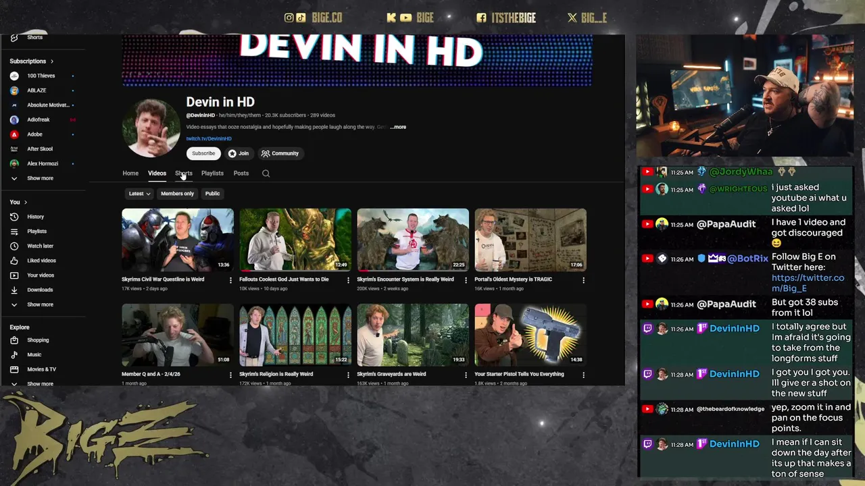
Task: Play Fallouts Coolest God thumbnail
Action: click(295, 240)
